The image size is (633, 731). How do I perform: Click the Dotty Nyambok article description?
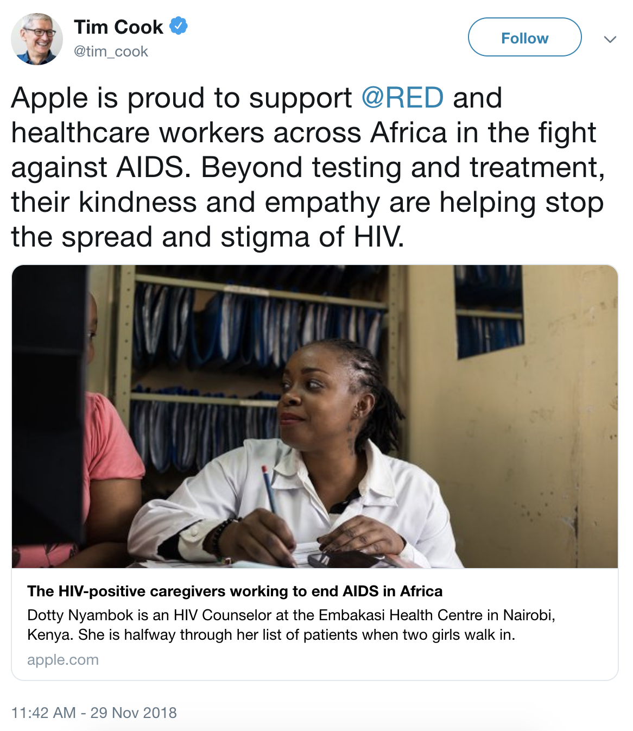click(x=291, y=625)
